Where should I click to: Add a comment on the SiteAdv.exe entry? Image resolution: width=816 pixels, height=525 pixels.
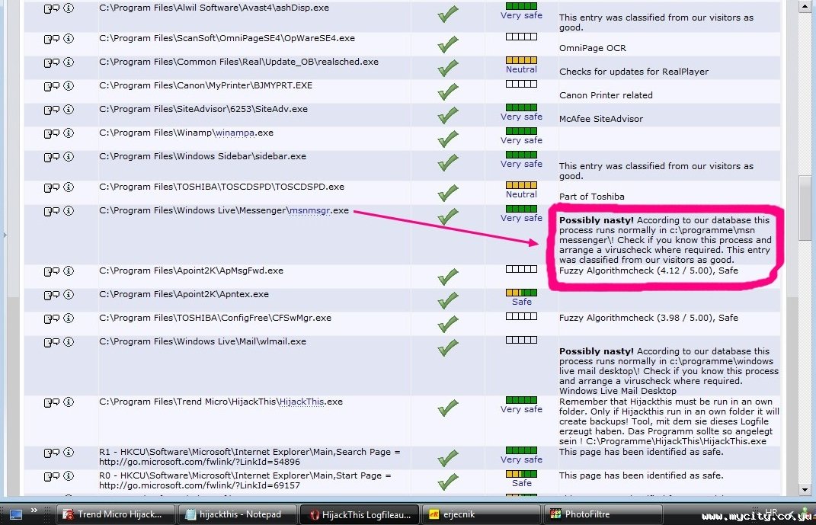point(52,110)
